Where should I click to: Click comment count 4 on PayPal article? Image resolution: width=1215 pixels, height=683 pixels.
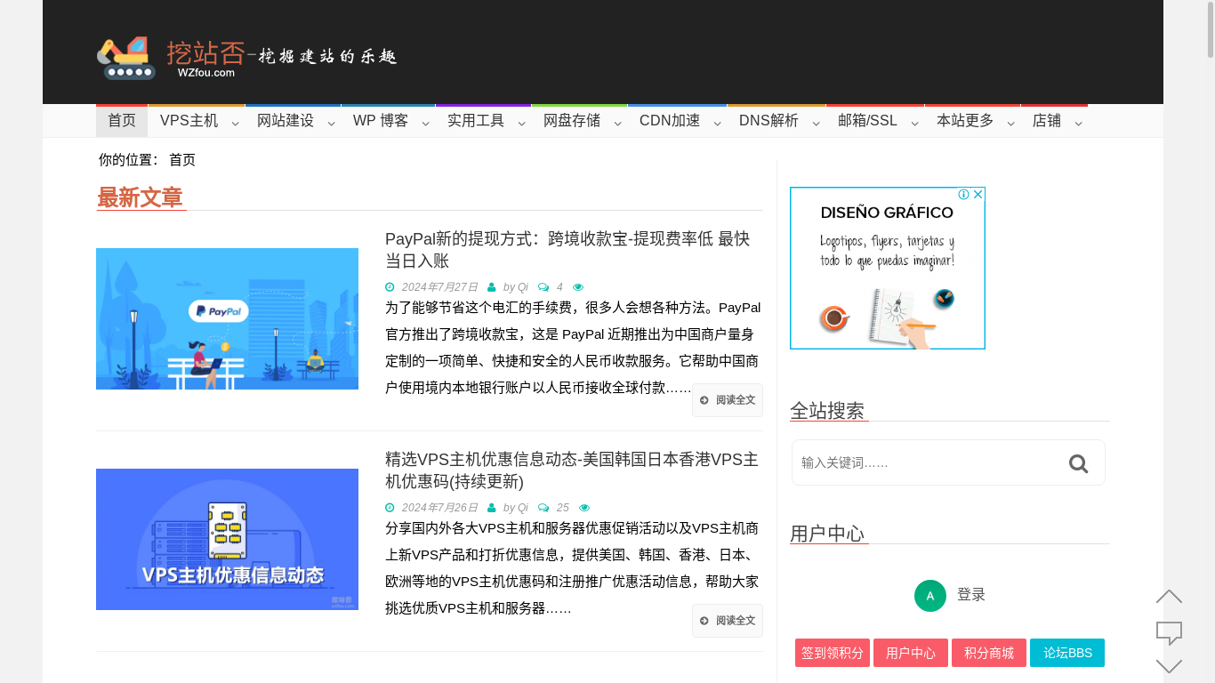pos(559,287)
